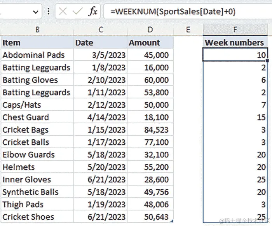Click the date 2/10/2023
Image resolution: width=272 pixels, height=226 pixels.
[x=100, y=80]
